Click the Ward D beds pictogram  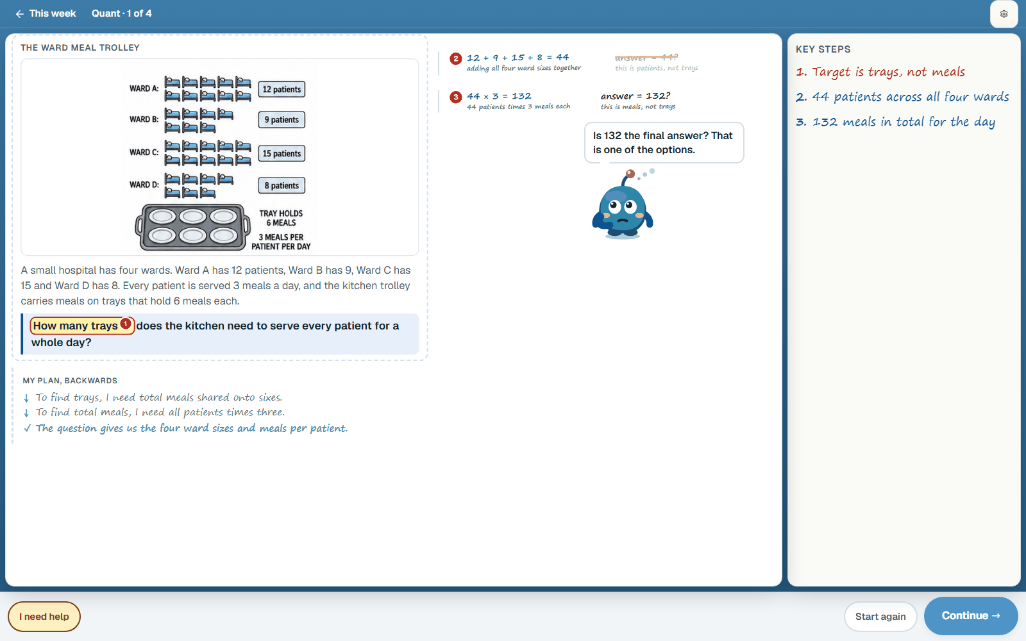coord(199,185)
